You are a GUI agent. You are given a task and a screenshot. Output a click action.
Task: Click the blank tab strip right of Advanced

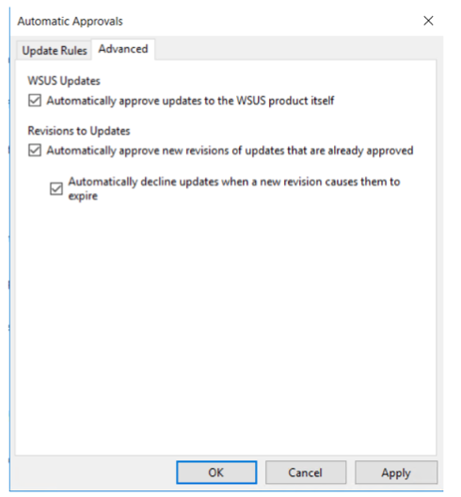click(x=298, y=48)
